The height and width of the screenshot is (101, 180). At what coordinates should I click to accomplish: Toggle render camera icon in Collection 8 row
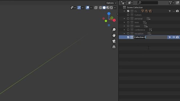coord(177,37)
